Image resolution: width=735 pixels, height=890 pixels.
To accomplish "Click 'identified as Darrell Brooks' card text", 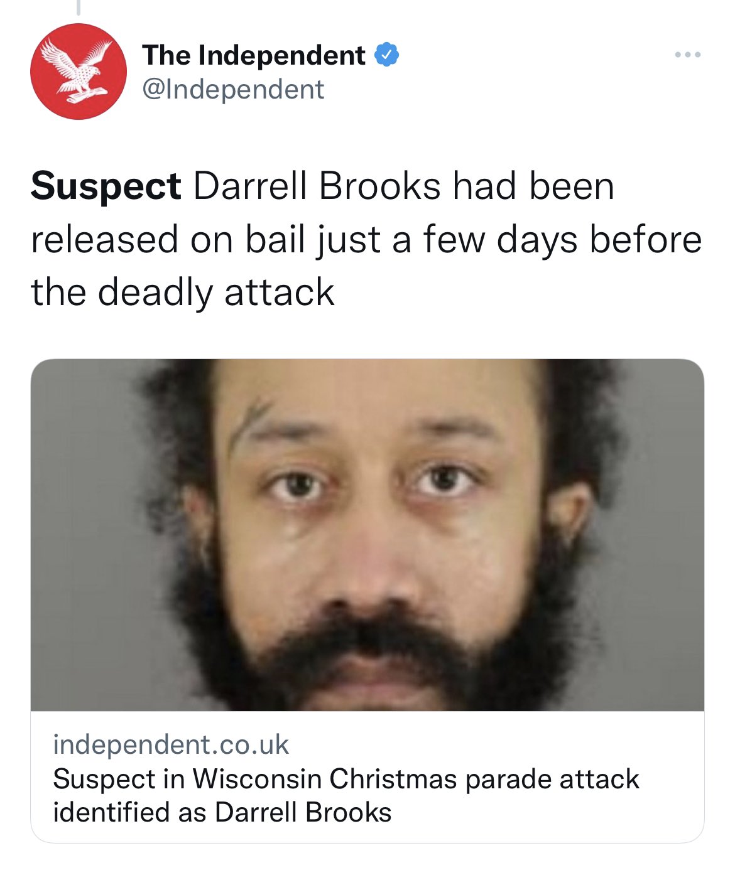I will pyautogui.click(x=222, y=812).
